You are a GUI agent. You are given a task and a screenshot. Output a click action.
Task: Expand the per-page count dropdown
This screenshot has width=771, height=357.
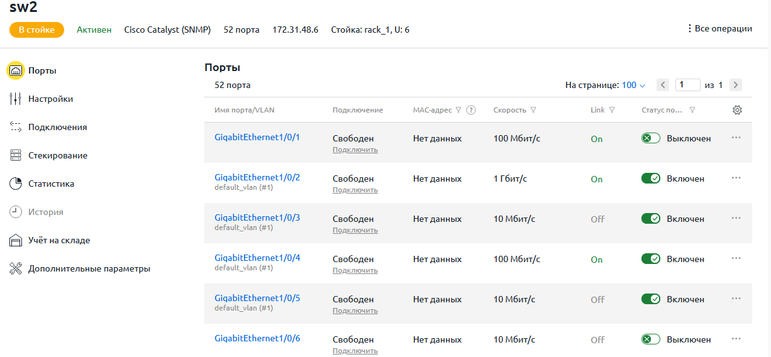coord(633,85)
